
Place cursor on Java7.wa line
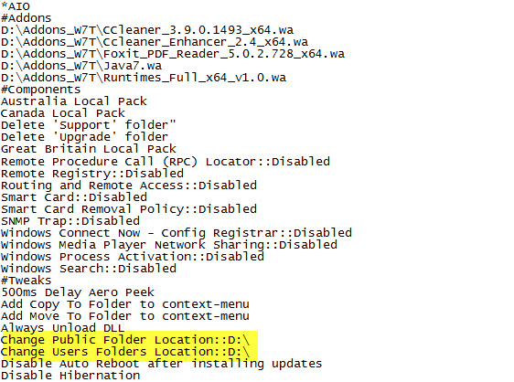[x=81, y=66]
